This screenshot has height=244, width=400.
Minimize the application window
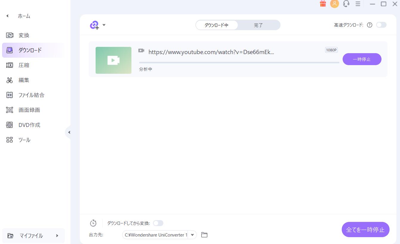pos(373,4)
